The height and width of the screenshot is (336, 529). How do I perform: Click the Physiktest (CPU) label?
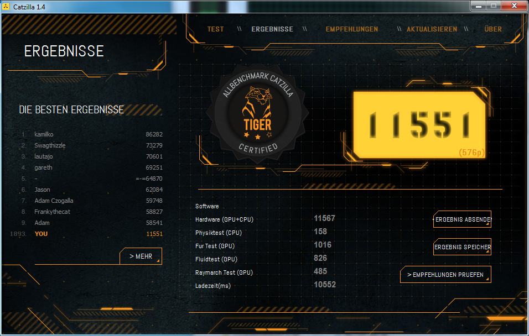pyautogui.click(x=218, y=233)
